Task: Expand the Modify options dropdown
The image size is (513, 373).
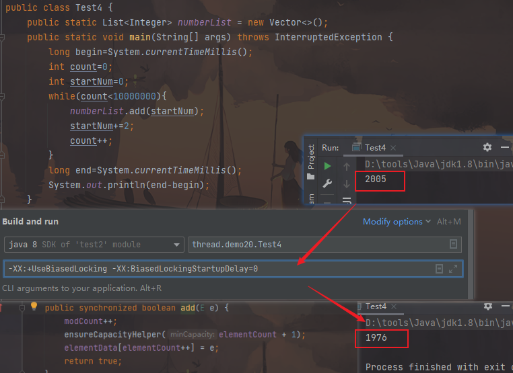Action: pyautogui.click(x=397, y=222)
